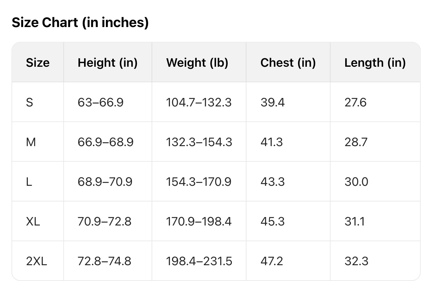Click the Height (in) column header

pyautogui.click(x=107, y=63)
